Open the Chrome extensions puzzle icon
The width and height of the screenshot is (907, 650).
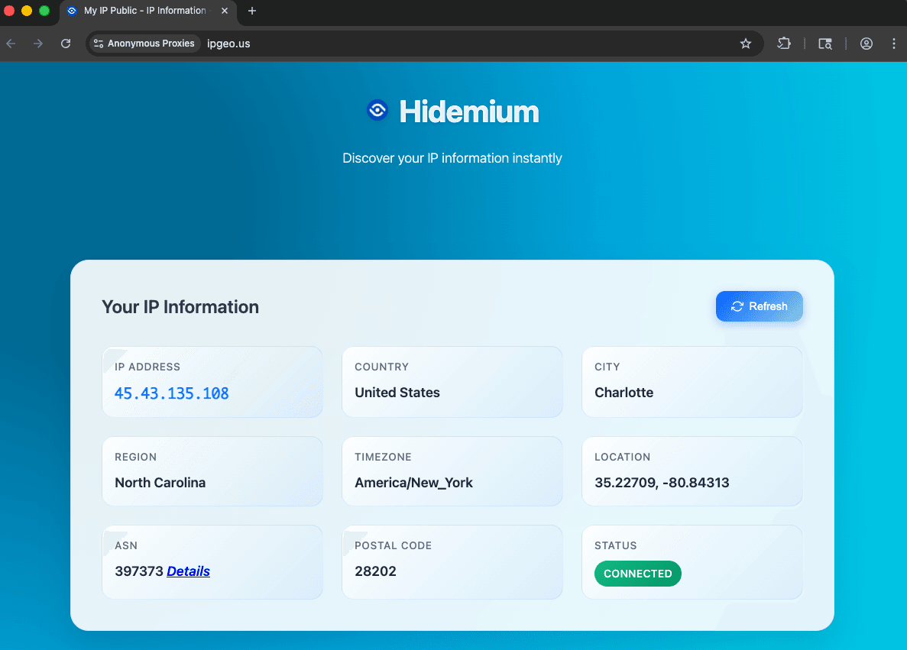(x=784, y=44)
